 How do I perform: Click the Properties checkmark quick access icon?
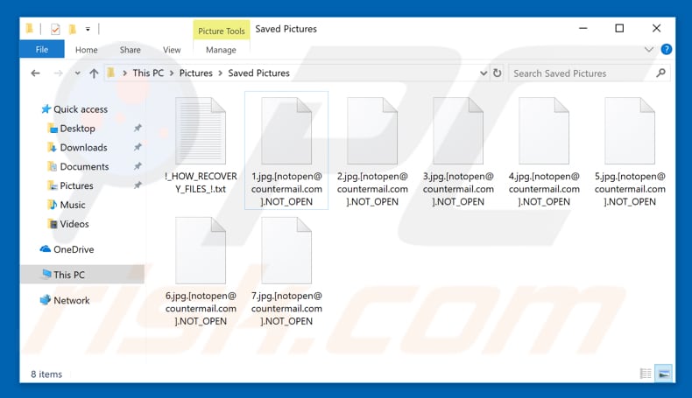(x=55, y=30)
